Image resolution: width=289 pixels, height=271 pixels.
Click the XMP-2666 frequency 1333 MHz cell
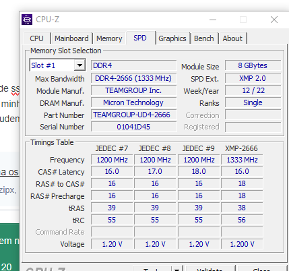[242, 160]
